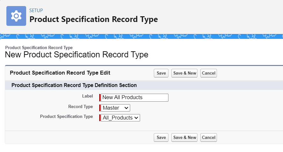The image size is (283, 152).
Task: Click the Label text field
Action: pyautogui.click(x=135, y=98)
